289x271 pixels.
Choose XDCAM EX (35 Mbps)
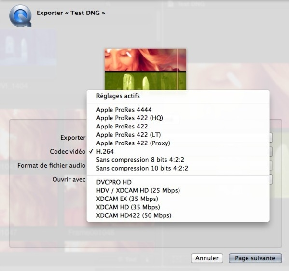178,199
